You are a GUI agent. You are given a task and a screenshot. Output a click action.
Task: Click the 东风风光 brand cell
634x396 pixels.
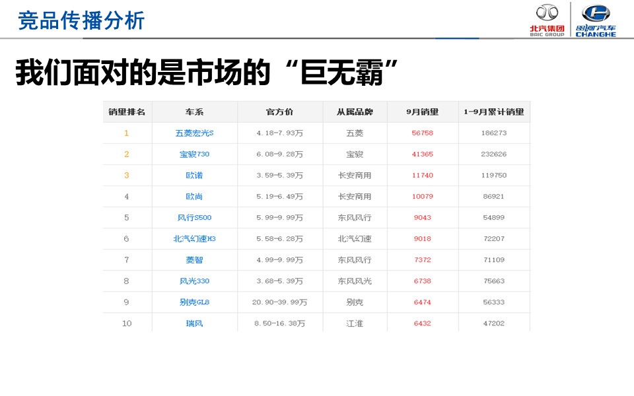coord(355,281)
